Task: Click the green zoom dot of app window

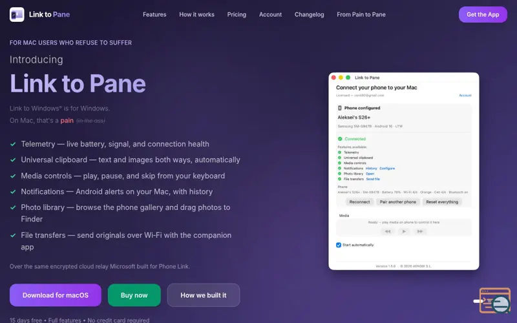Action: 348,78
